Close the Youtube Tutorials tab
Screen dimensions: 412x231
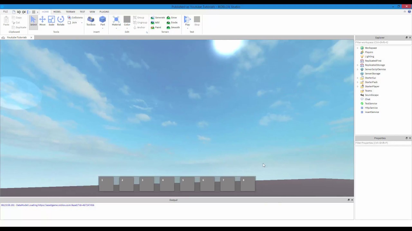point(31,38)
